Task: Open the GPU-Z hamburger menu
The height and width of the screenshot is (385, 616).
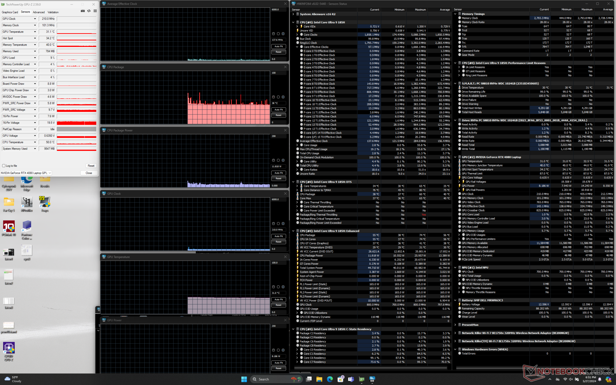Action: (x=95, y=11)
